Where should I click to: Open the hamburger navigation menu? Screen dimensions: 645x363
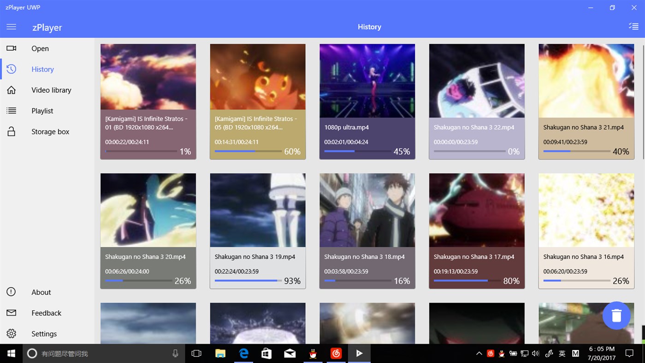tap(11, 26)
